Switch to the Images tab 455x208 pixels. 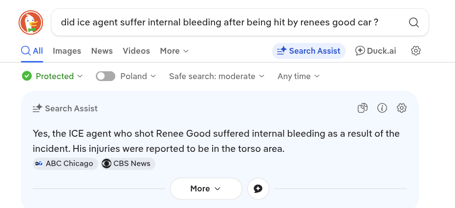click(67, 51)
